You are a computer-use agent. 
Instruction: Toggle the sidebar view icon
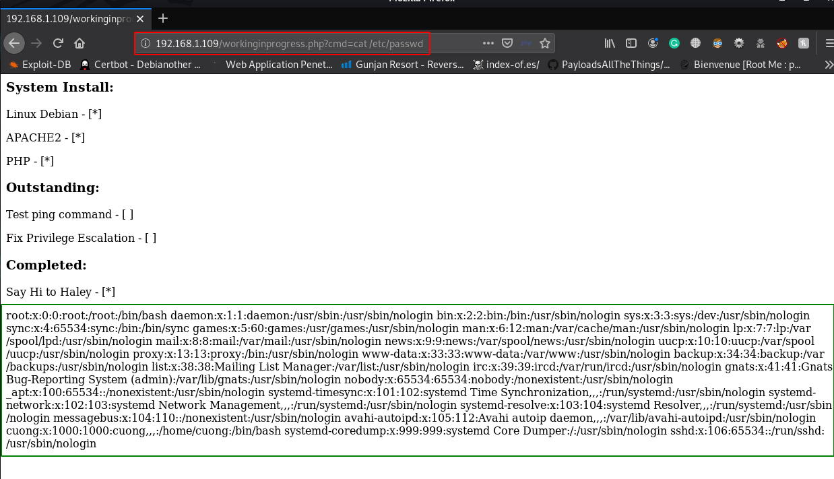click(631, 43)
